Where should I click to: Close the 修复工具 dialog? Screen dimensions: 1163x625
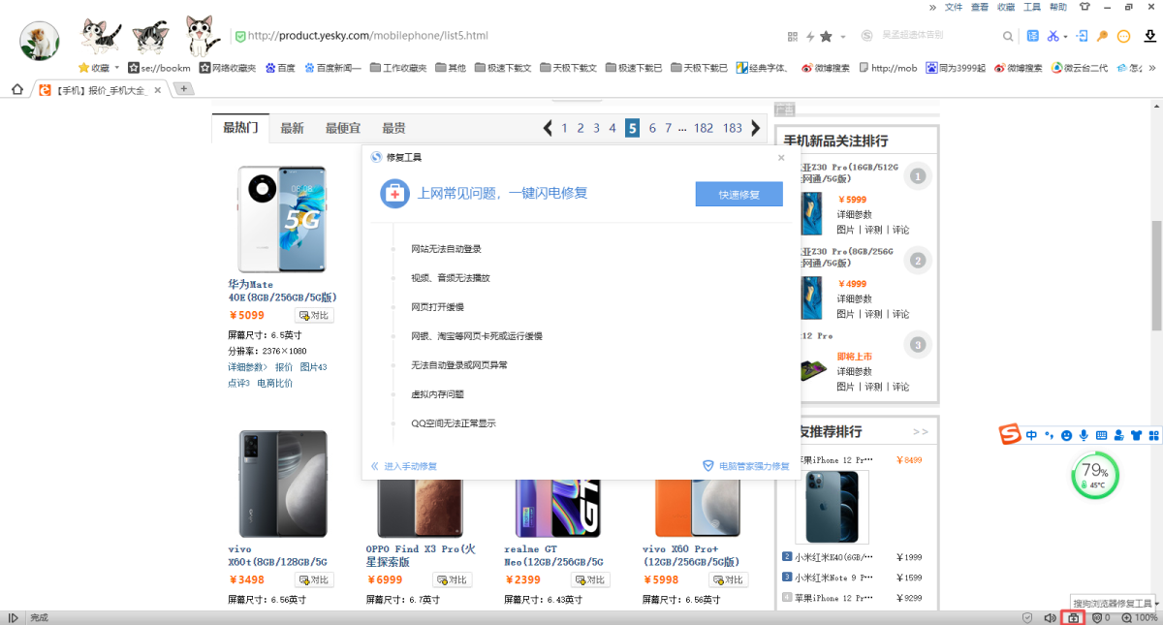[x=781, y=157]
